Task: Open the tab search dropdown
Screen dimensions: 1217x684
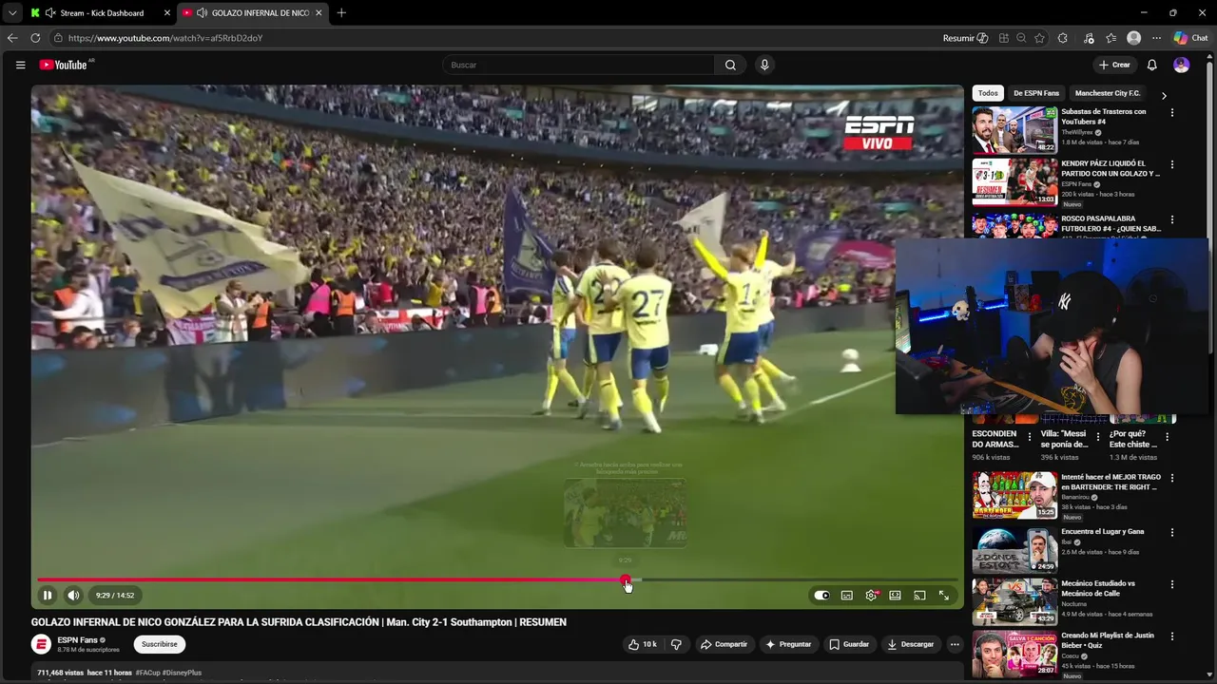Action: point(11,13)
